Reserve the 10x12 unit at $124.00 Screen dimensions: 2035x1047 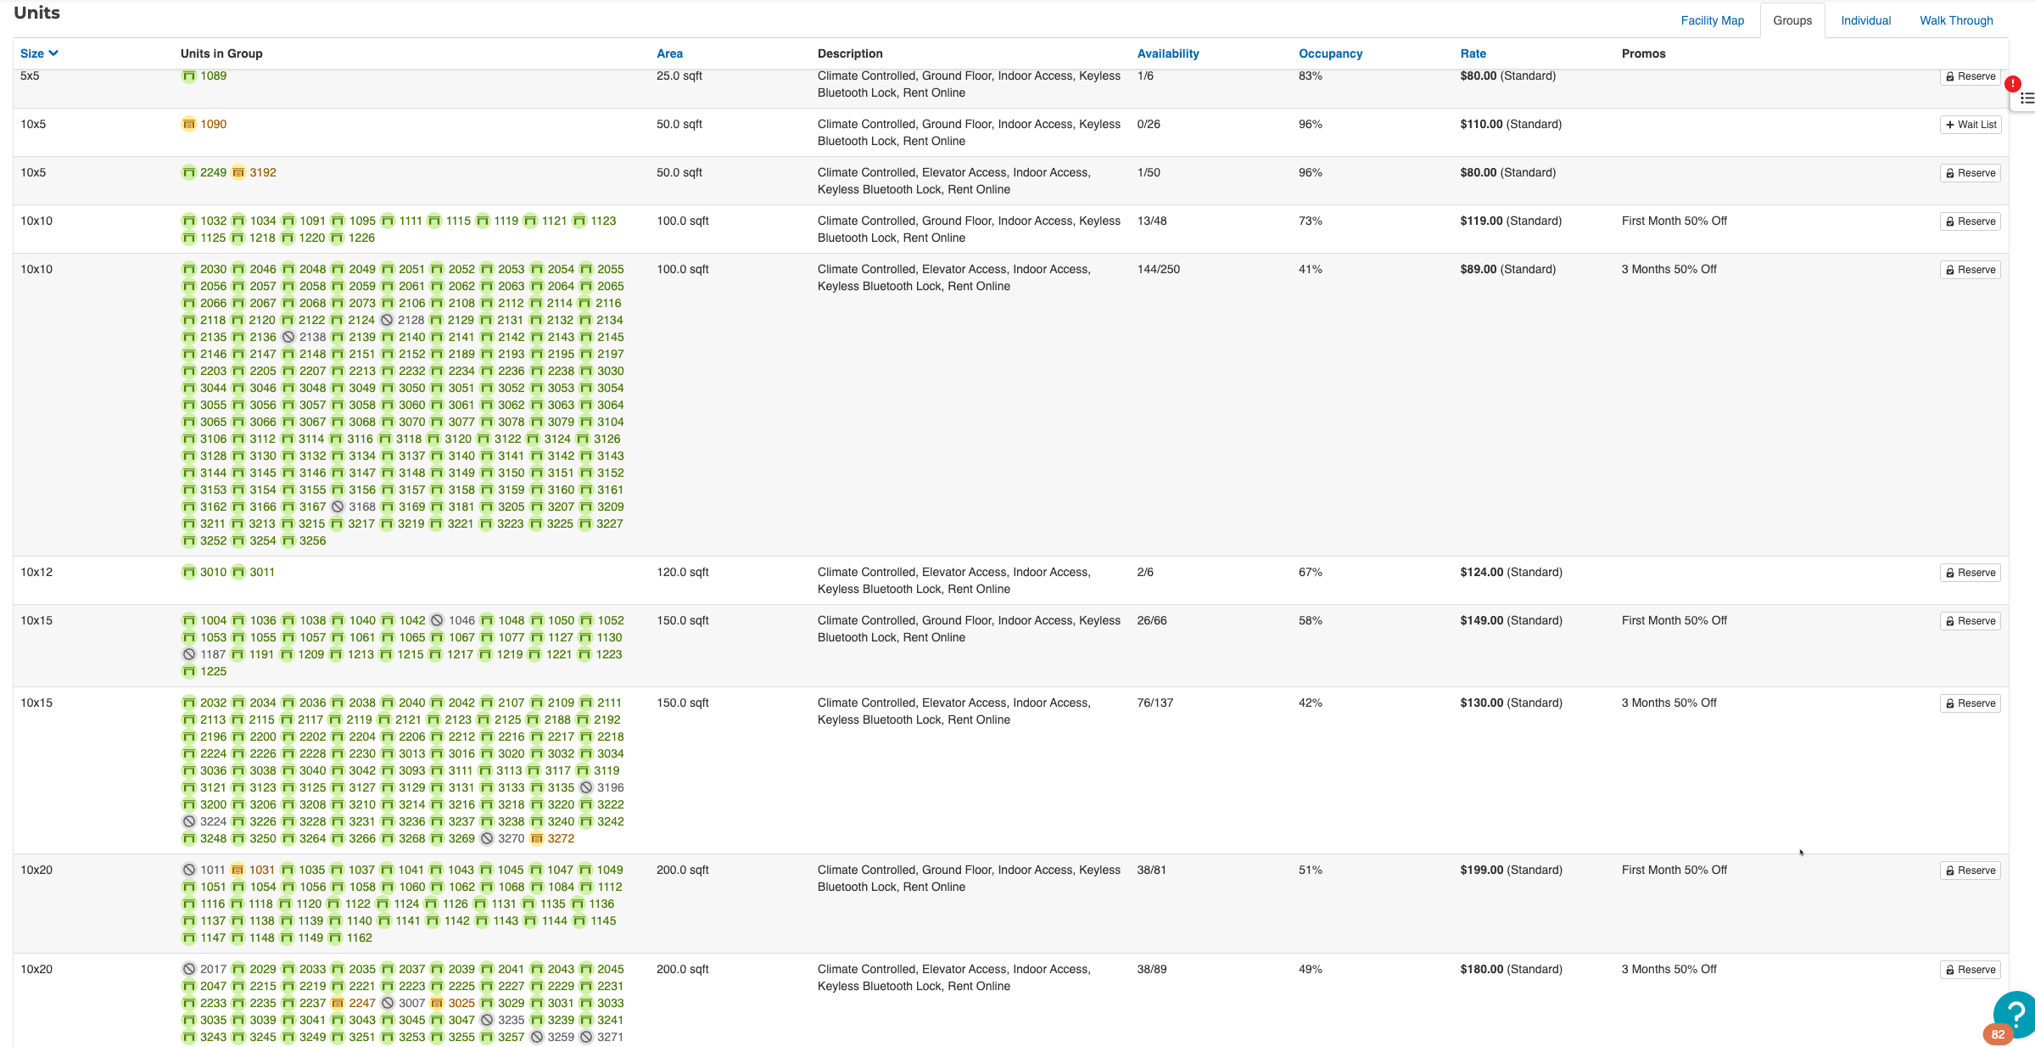tap(1970, 573)
